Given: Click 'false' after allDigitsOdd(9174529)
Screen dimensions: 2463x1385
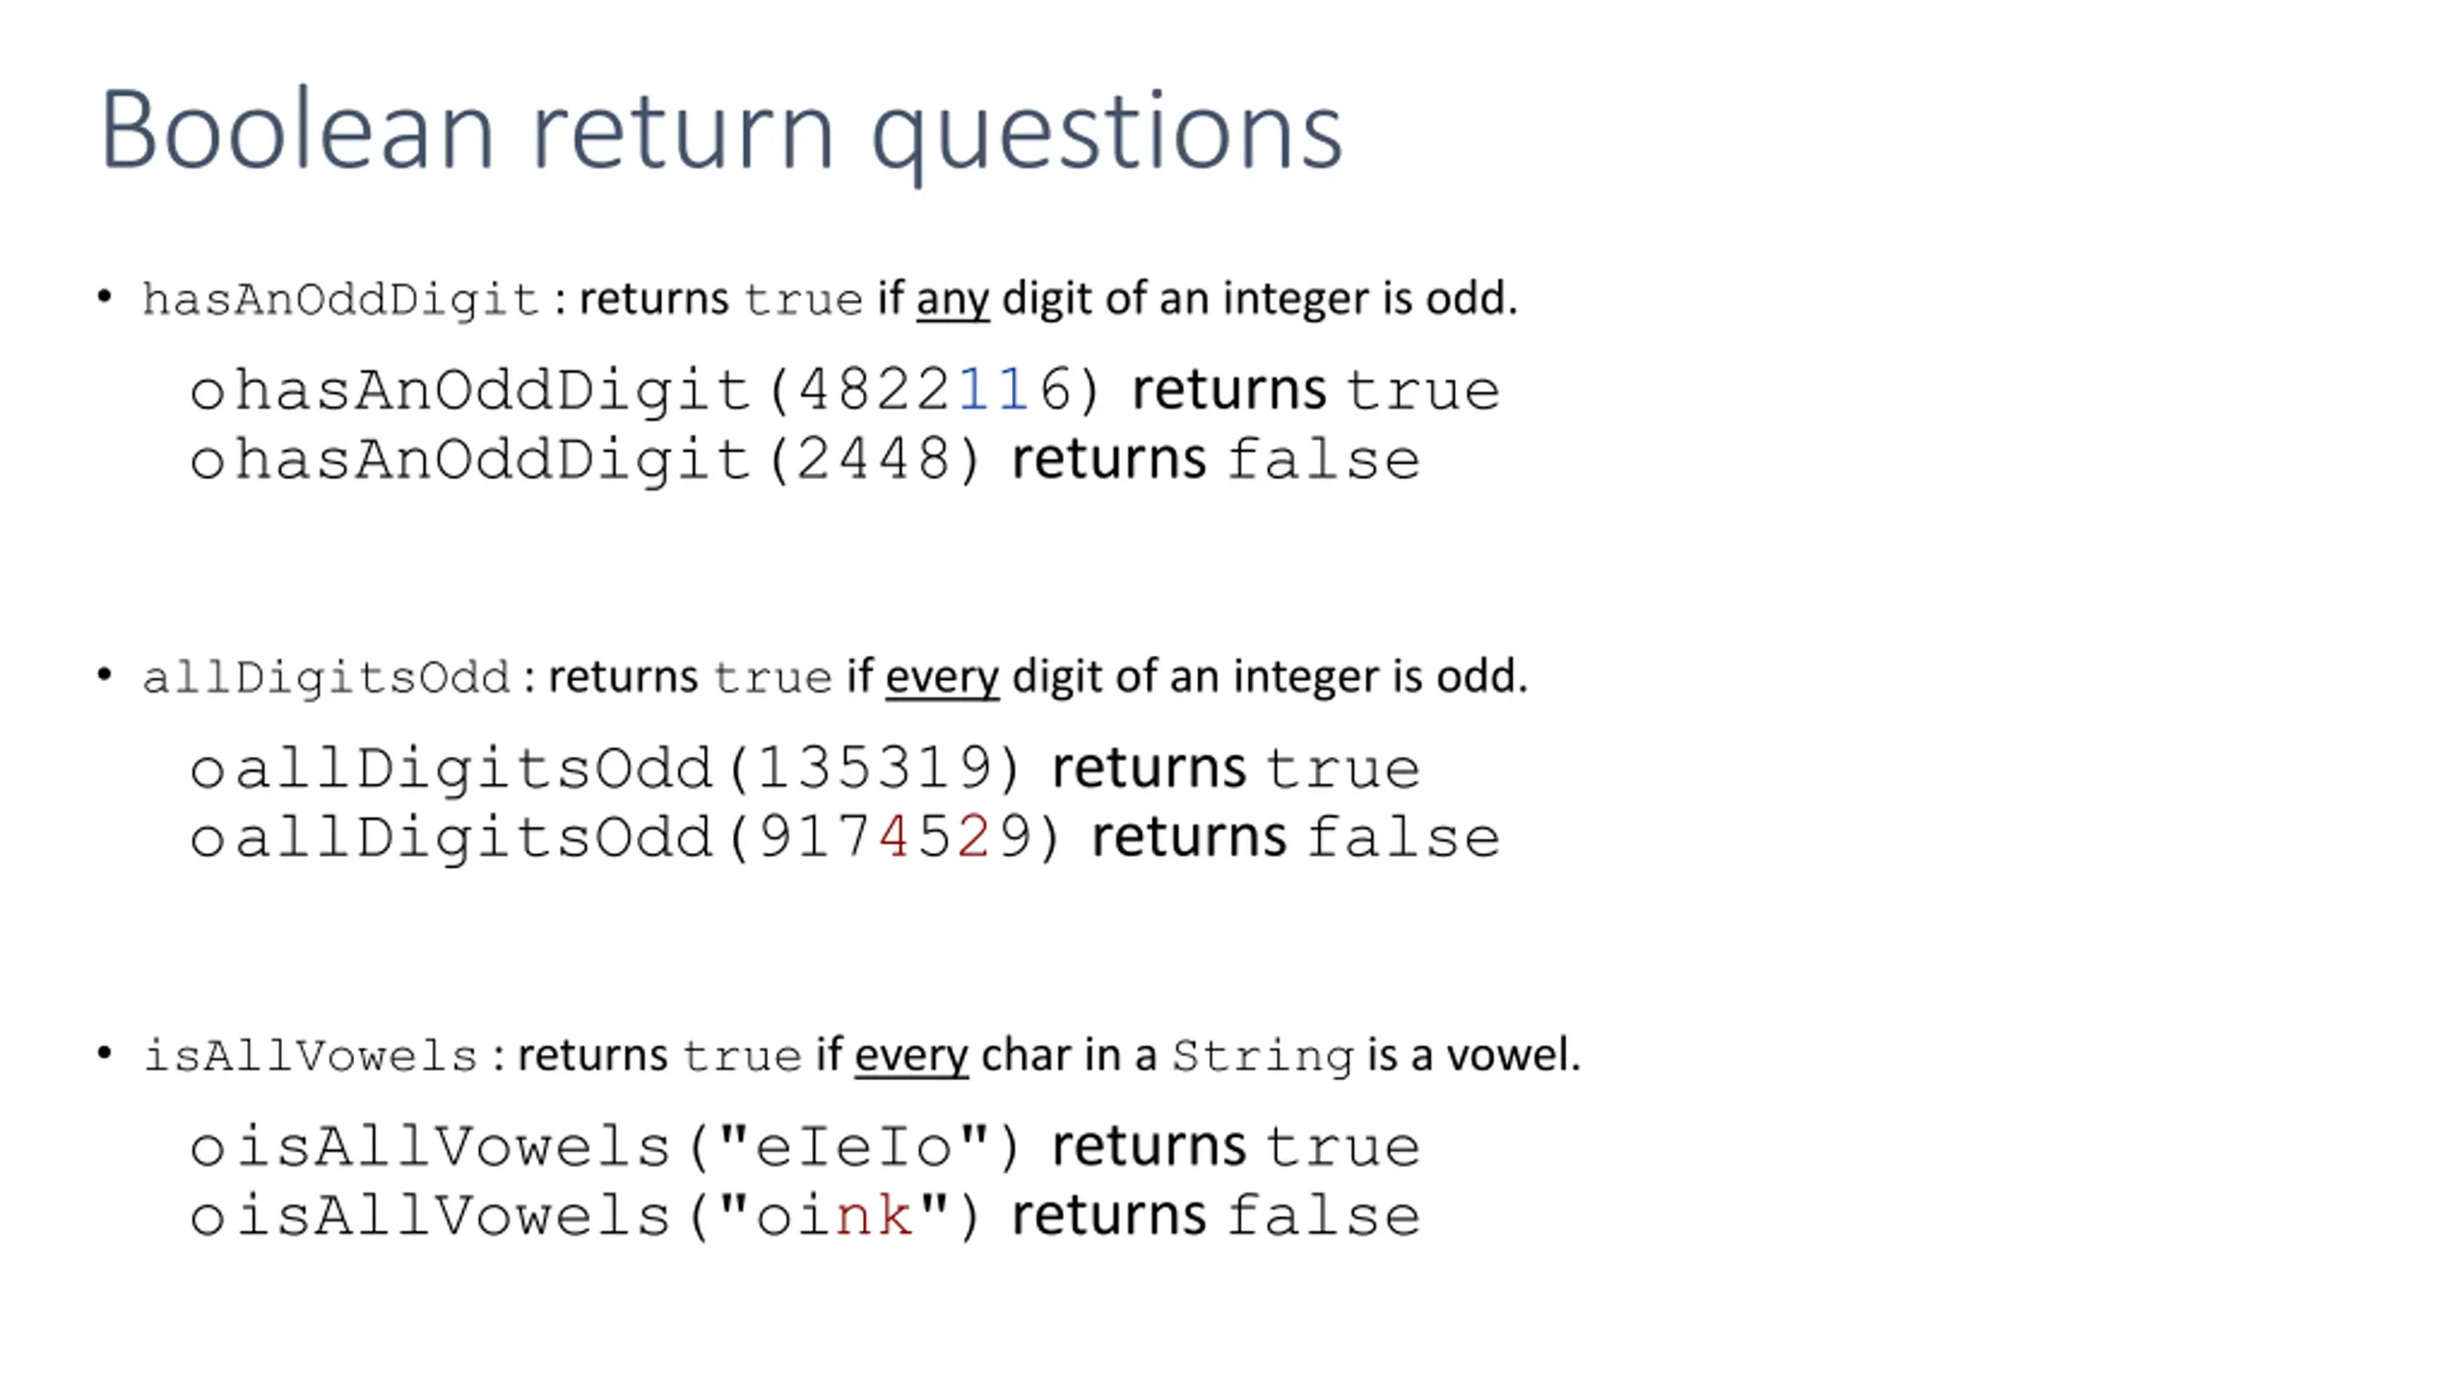Looking at the screenshot, I should (x=1404, y=838).
